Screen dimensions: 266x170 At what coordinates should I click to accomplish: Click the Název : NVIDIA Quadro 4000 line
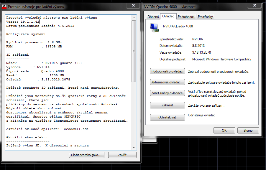click(x=44, y=63)
